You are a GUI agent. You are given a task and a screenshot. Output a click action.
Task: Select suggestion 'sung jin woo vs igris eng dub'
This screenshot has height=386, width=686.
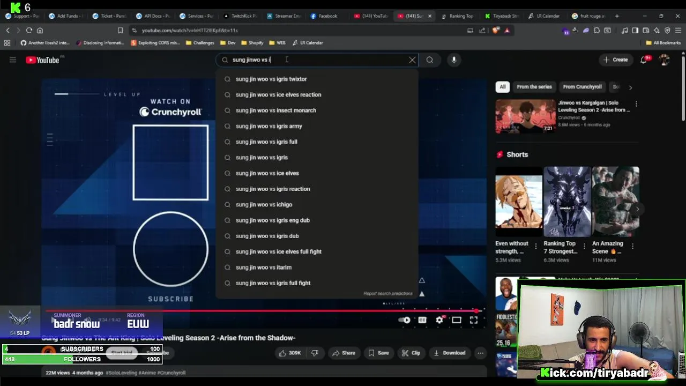tap(317, 220)
